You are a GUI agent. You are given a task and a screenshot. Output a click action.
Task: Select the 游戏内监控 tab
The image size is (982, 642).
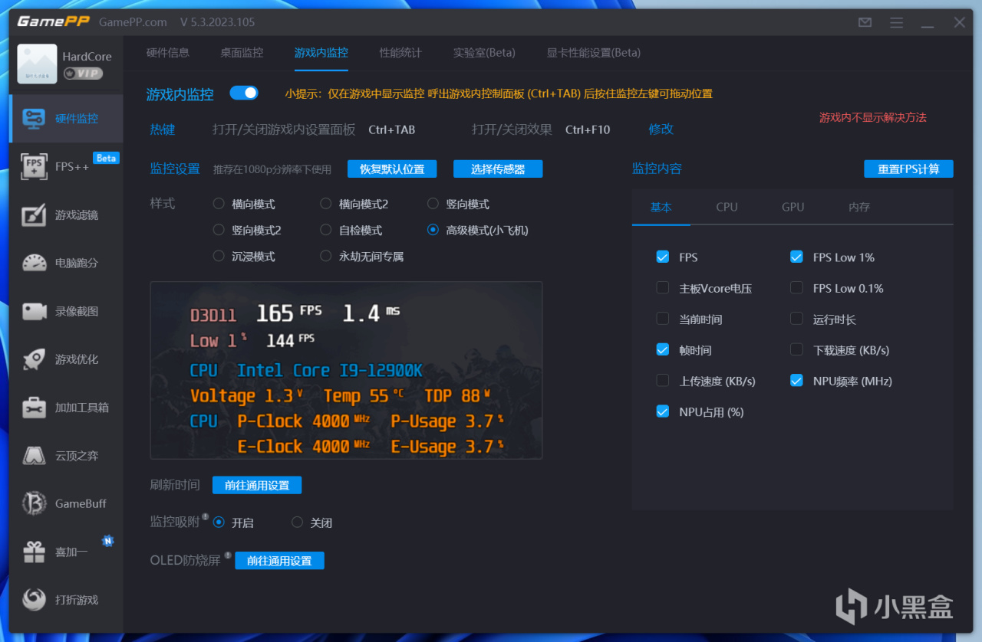[321, 53]
